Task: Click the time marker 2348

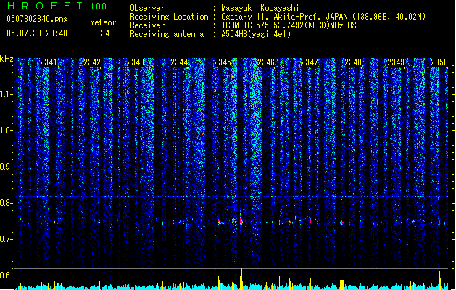Action: point(353,62)
